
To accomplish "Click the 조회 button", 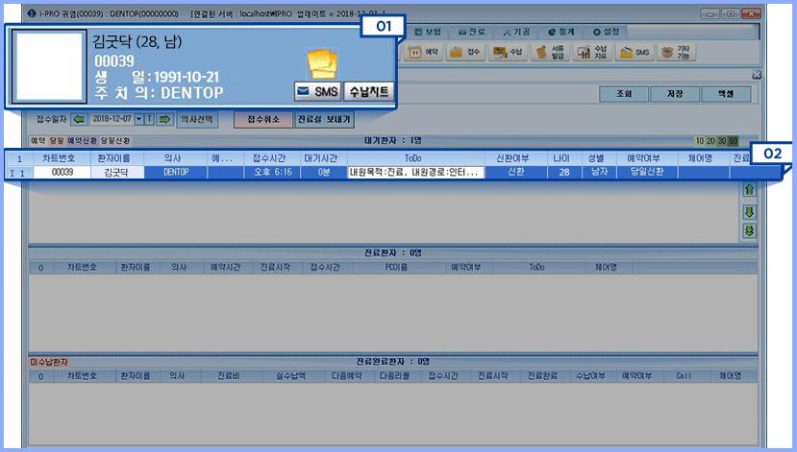I will 624,94.
